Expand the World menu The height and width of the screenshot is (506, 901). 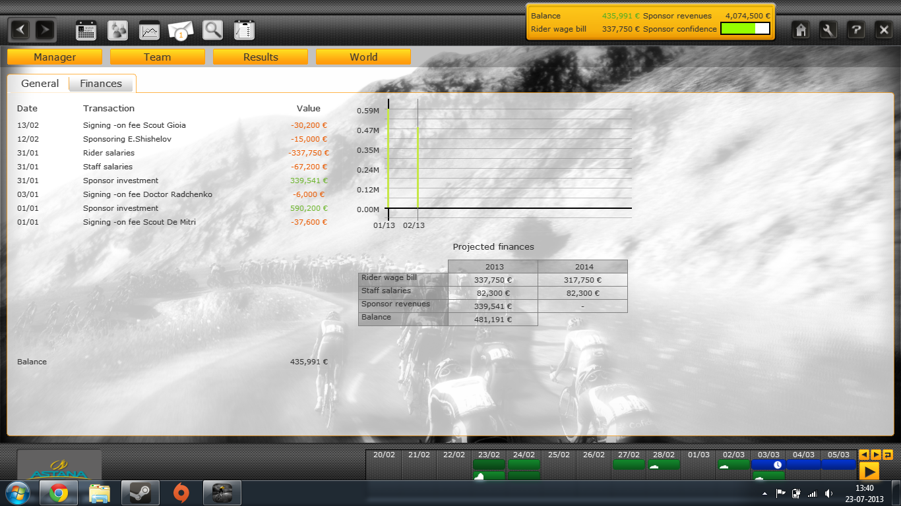pyautogui.click(x=363, y=57)
